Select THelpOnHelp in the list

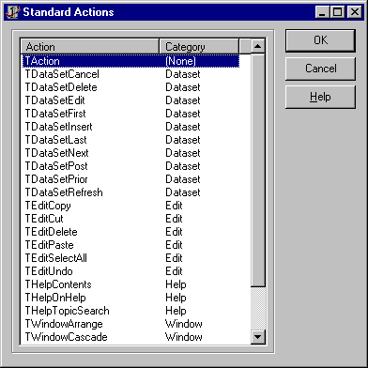(130, 298)
